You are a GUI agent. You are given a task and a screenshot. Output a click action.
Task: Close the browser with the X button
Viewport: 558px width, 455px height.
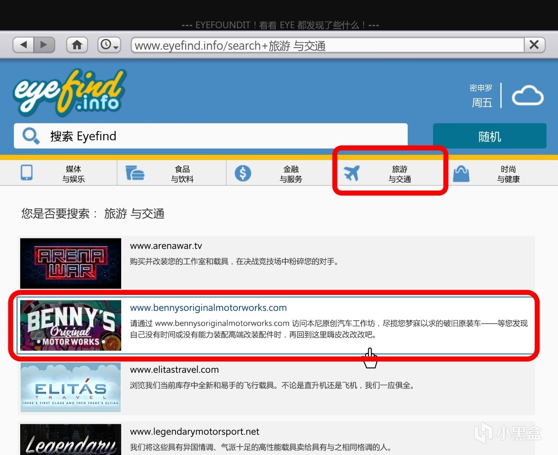[x=534, y=45]
